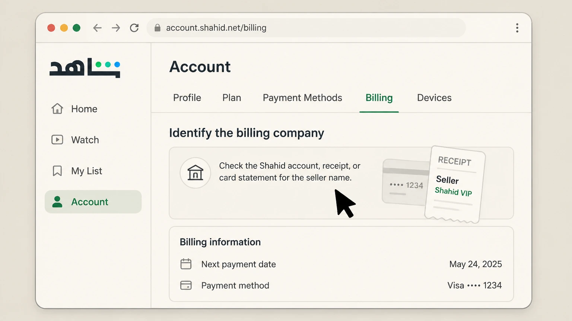Click the browser forward arrow

(x=116, y=28)
